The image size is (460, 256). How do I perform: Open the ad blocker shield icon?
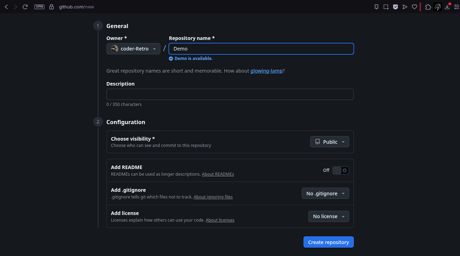pyautogui.click(x=395, y=7)
